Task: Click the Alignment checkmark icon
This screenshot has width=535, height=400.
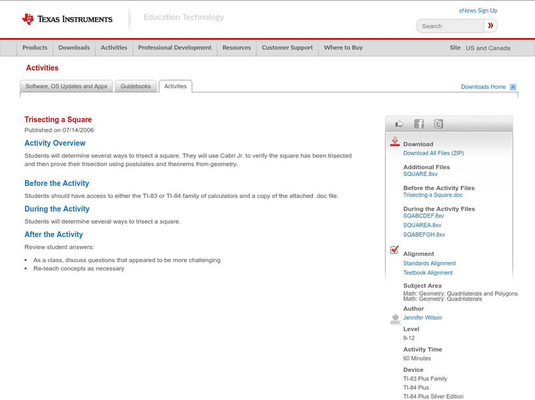Action: (393, 249)
